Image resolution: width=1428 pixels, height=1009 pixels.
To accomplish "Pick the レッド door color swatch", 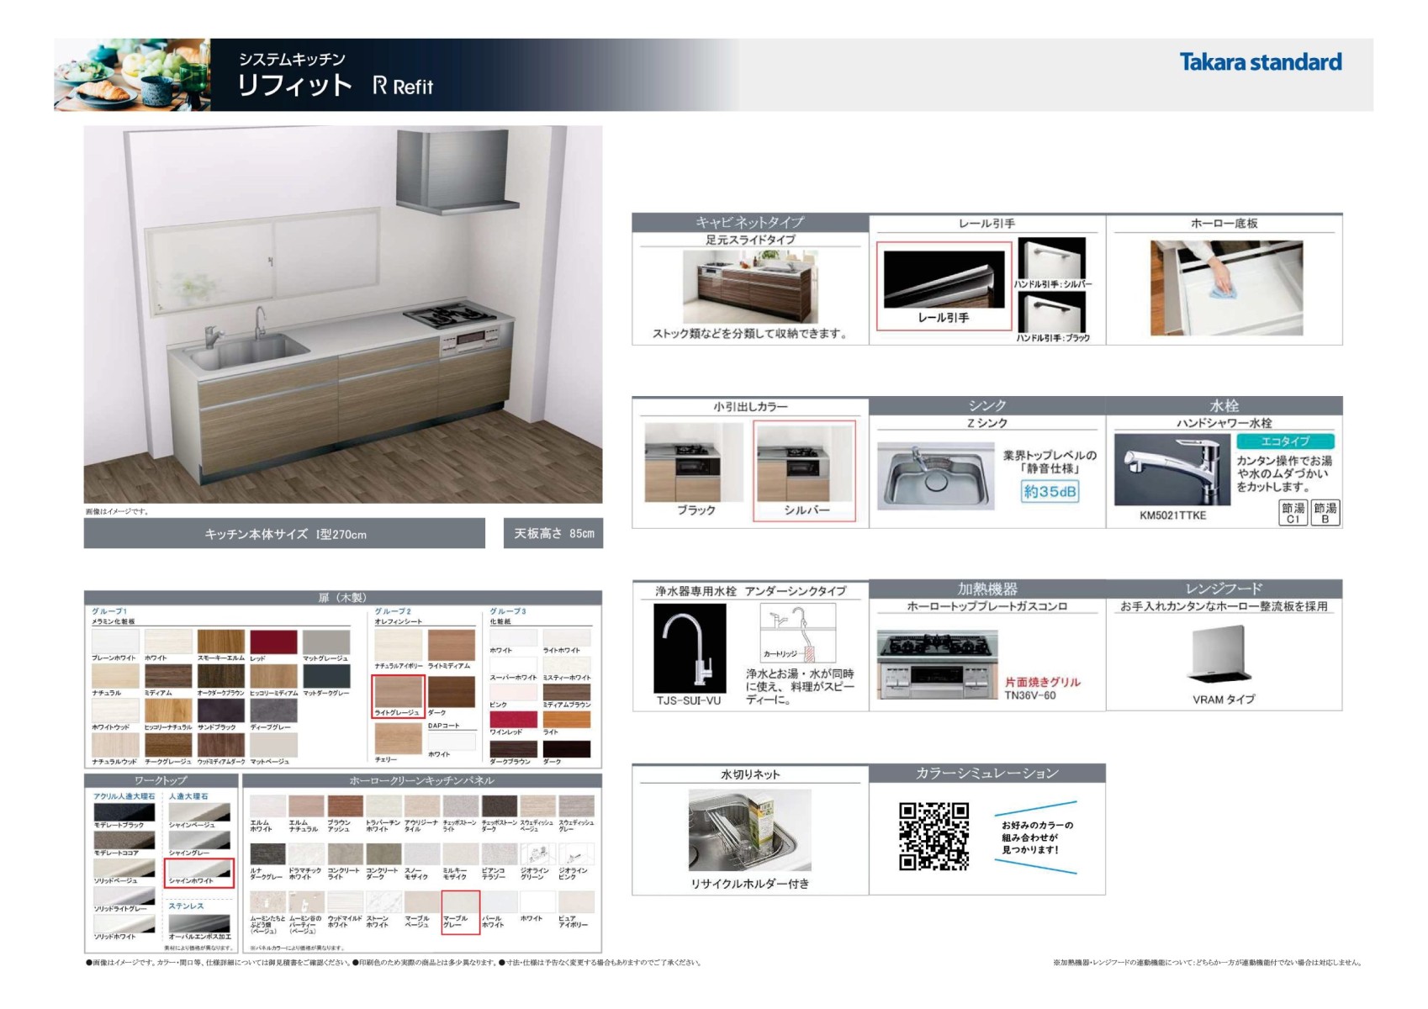I will (x=273, y=642).
